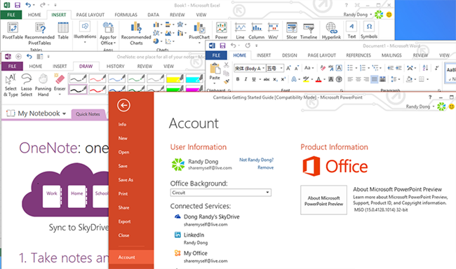
Task: Toggle superscript in Word
Action: (283, 79)
